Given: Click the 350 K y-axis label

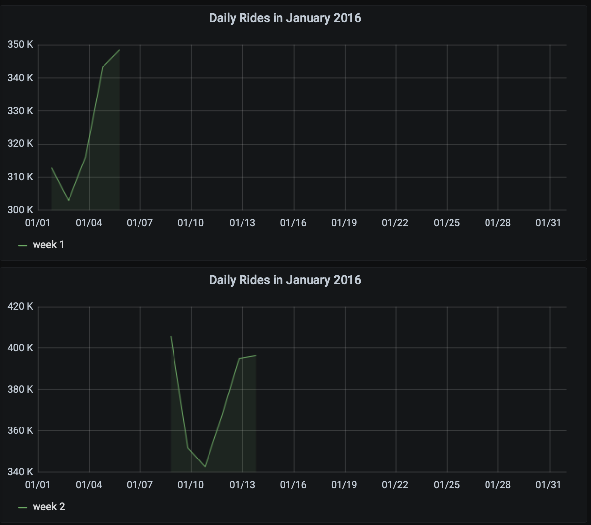Looking at the screenshot, I should click(20, 45).
